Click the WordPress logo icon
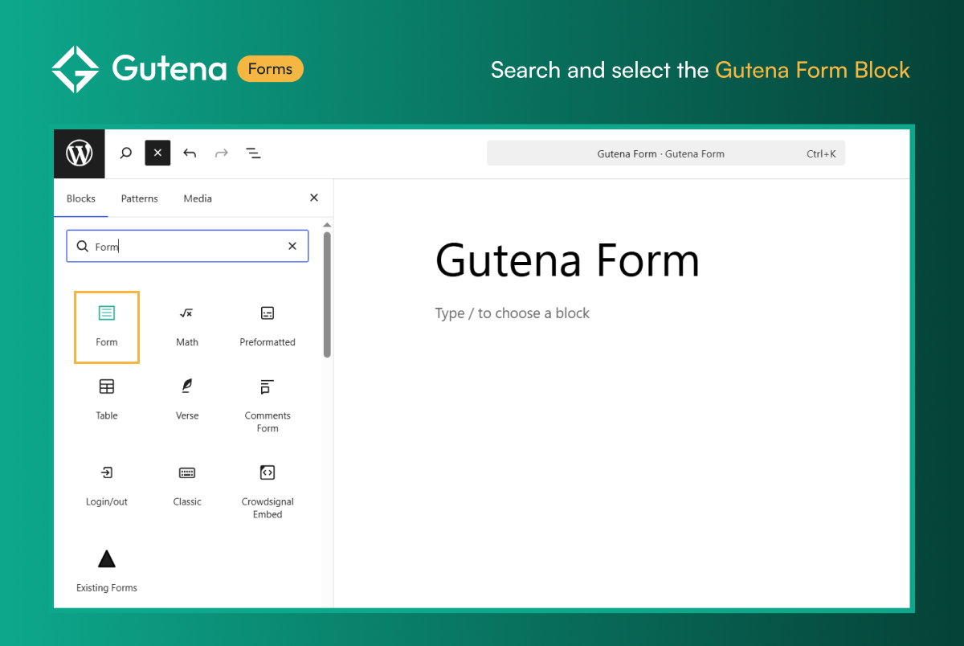This screenshot has width=964, height=646. (80, 153)
